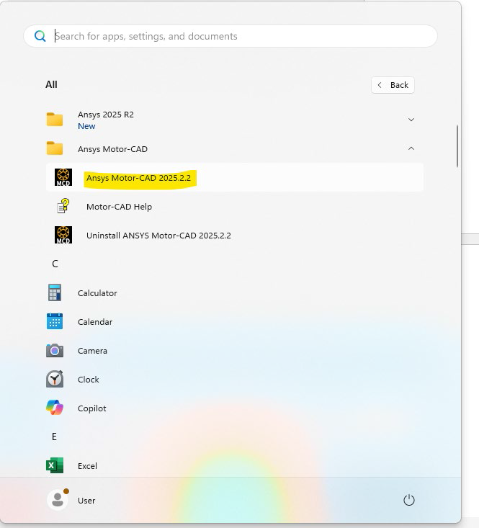Click the app list vertical scrollbar

coord(456,146)
